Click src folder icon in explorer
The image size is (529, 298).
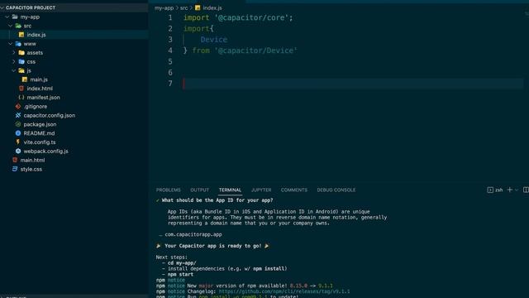pyautogui.click(x=18, y=26)
